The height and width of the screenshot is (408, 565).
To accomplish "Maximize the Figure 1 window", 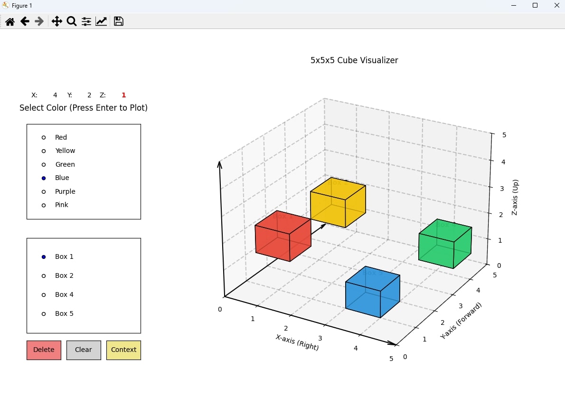I will (535, 5).
